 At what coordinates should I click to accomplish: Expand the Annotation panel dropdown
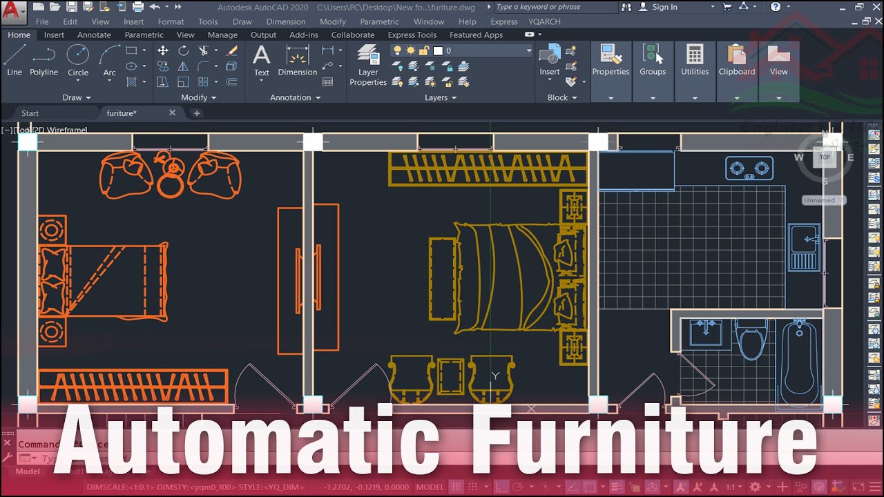pyautogui.click(x=296, y=97)
